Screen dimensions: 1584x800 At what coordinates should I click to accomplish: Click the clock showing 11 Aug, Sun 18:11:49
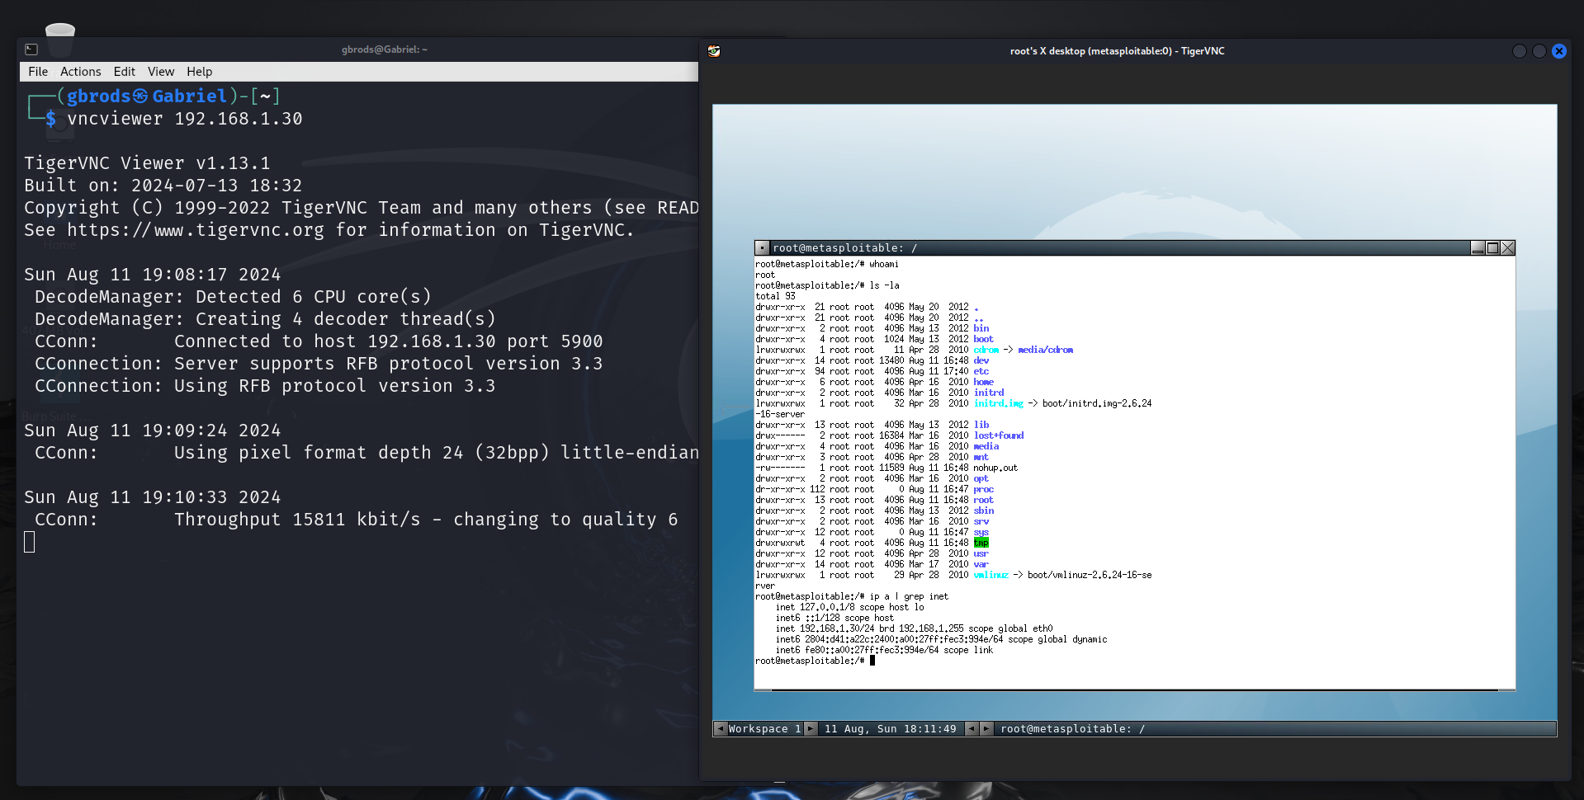tap(890, 729)
